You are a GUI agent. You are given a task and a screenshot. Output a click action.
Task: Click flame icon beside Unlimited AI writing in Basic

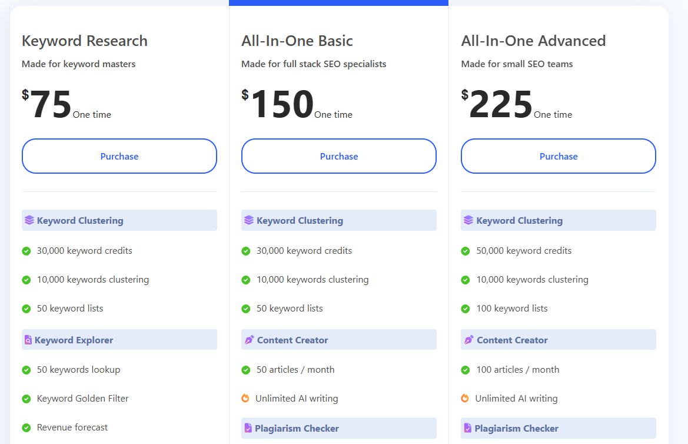(x=245, y=398)
